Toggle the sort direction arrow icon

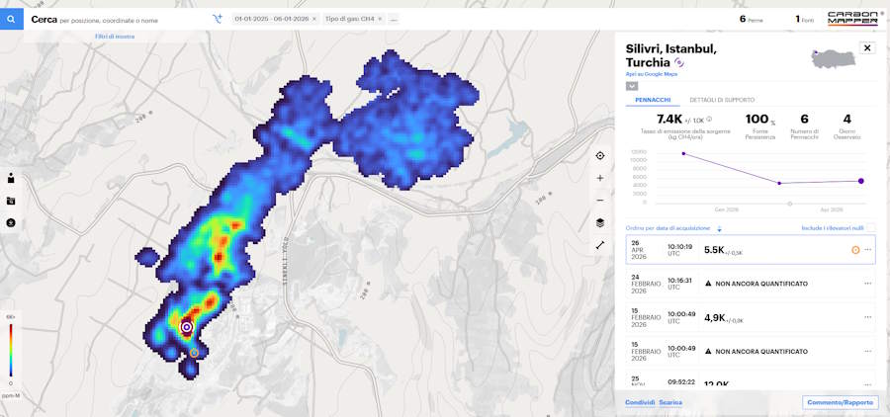pyautogui.click(x=719, y=228)
